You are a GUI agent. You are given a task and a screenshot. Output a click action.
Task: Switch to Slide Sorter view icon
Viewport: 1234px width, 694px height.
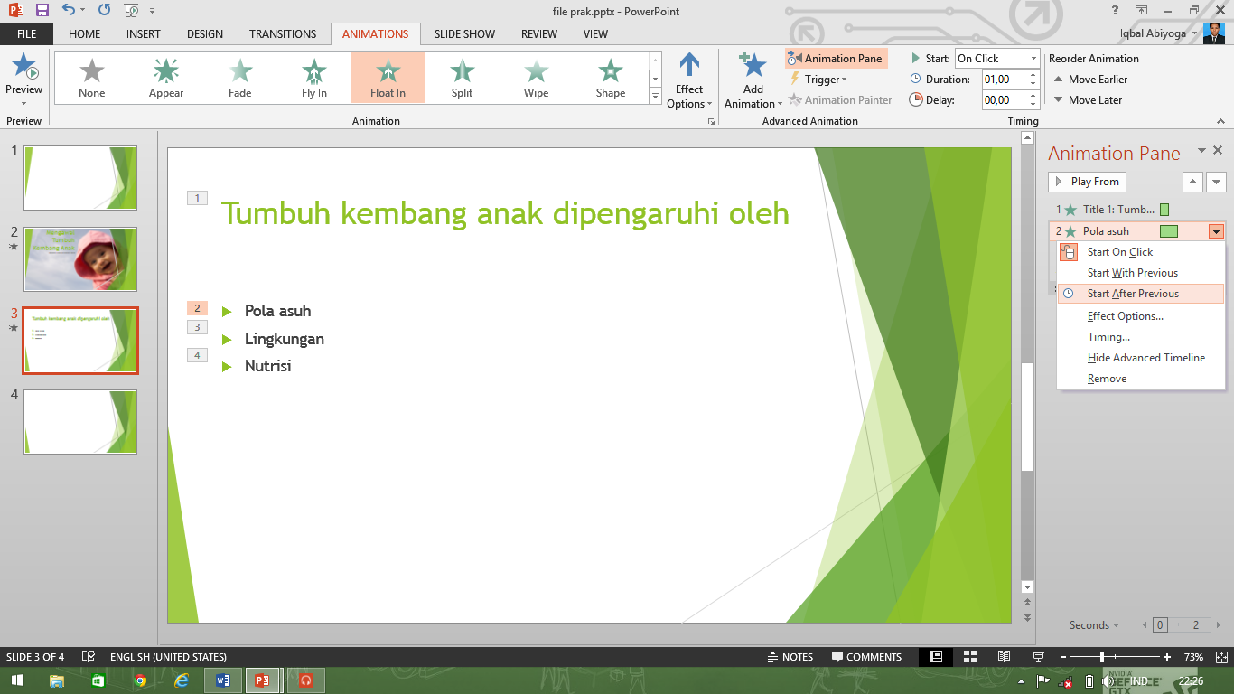[970, 657]
